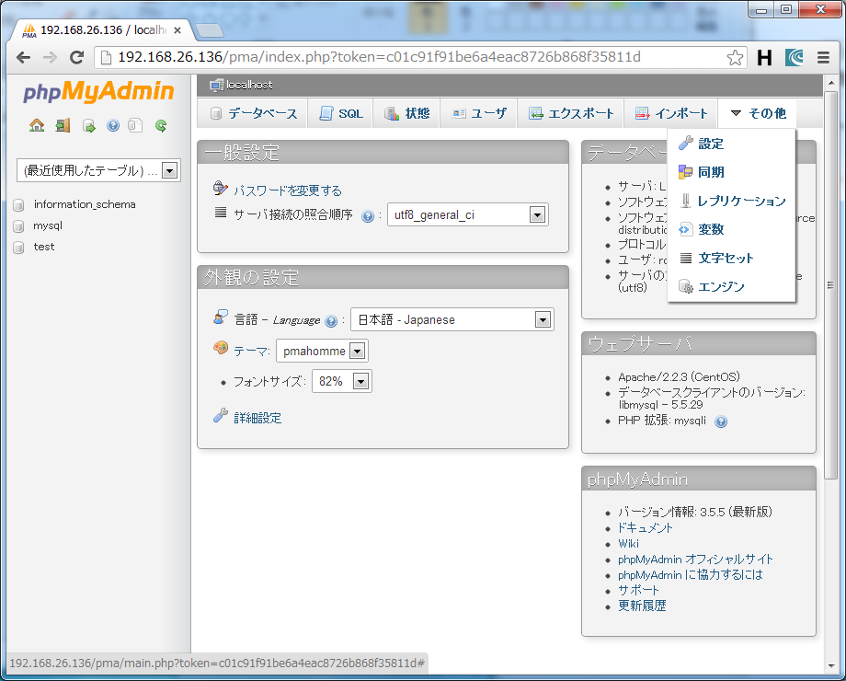Click help icon next to PHP 拡張 mysqli

pyautogui.click(x=721, y=421)
